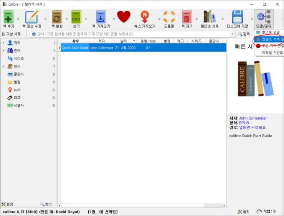Open dropdown arrow next to 뉴스 가져오기
284x216 pixels.
pyautogui.click(x=159, y=19)
